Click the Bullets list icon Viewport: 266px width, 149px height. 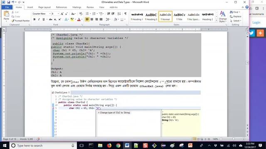point(87,14)
